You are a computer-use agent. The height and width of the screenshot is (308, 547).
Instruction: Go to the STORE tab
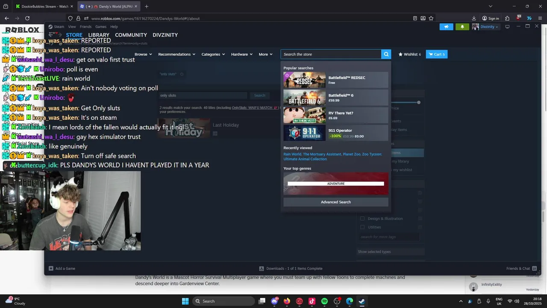click(74, 35)
